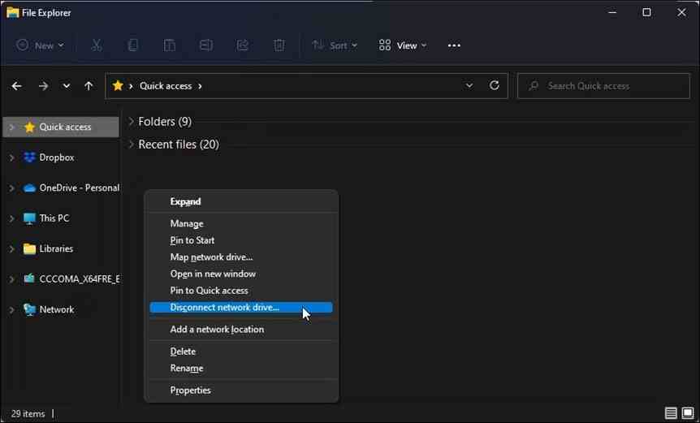Click Quick access breadcrumb in address bar
The width and height of the screenshot is (700, 423).
(x=166, y=86)
